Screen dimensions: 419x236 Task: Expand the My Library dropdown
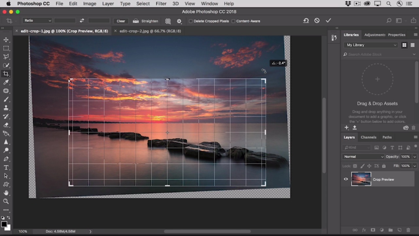tap(371, 45)
